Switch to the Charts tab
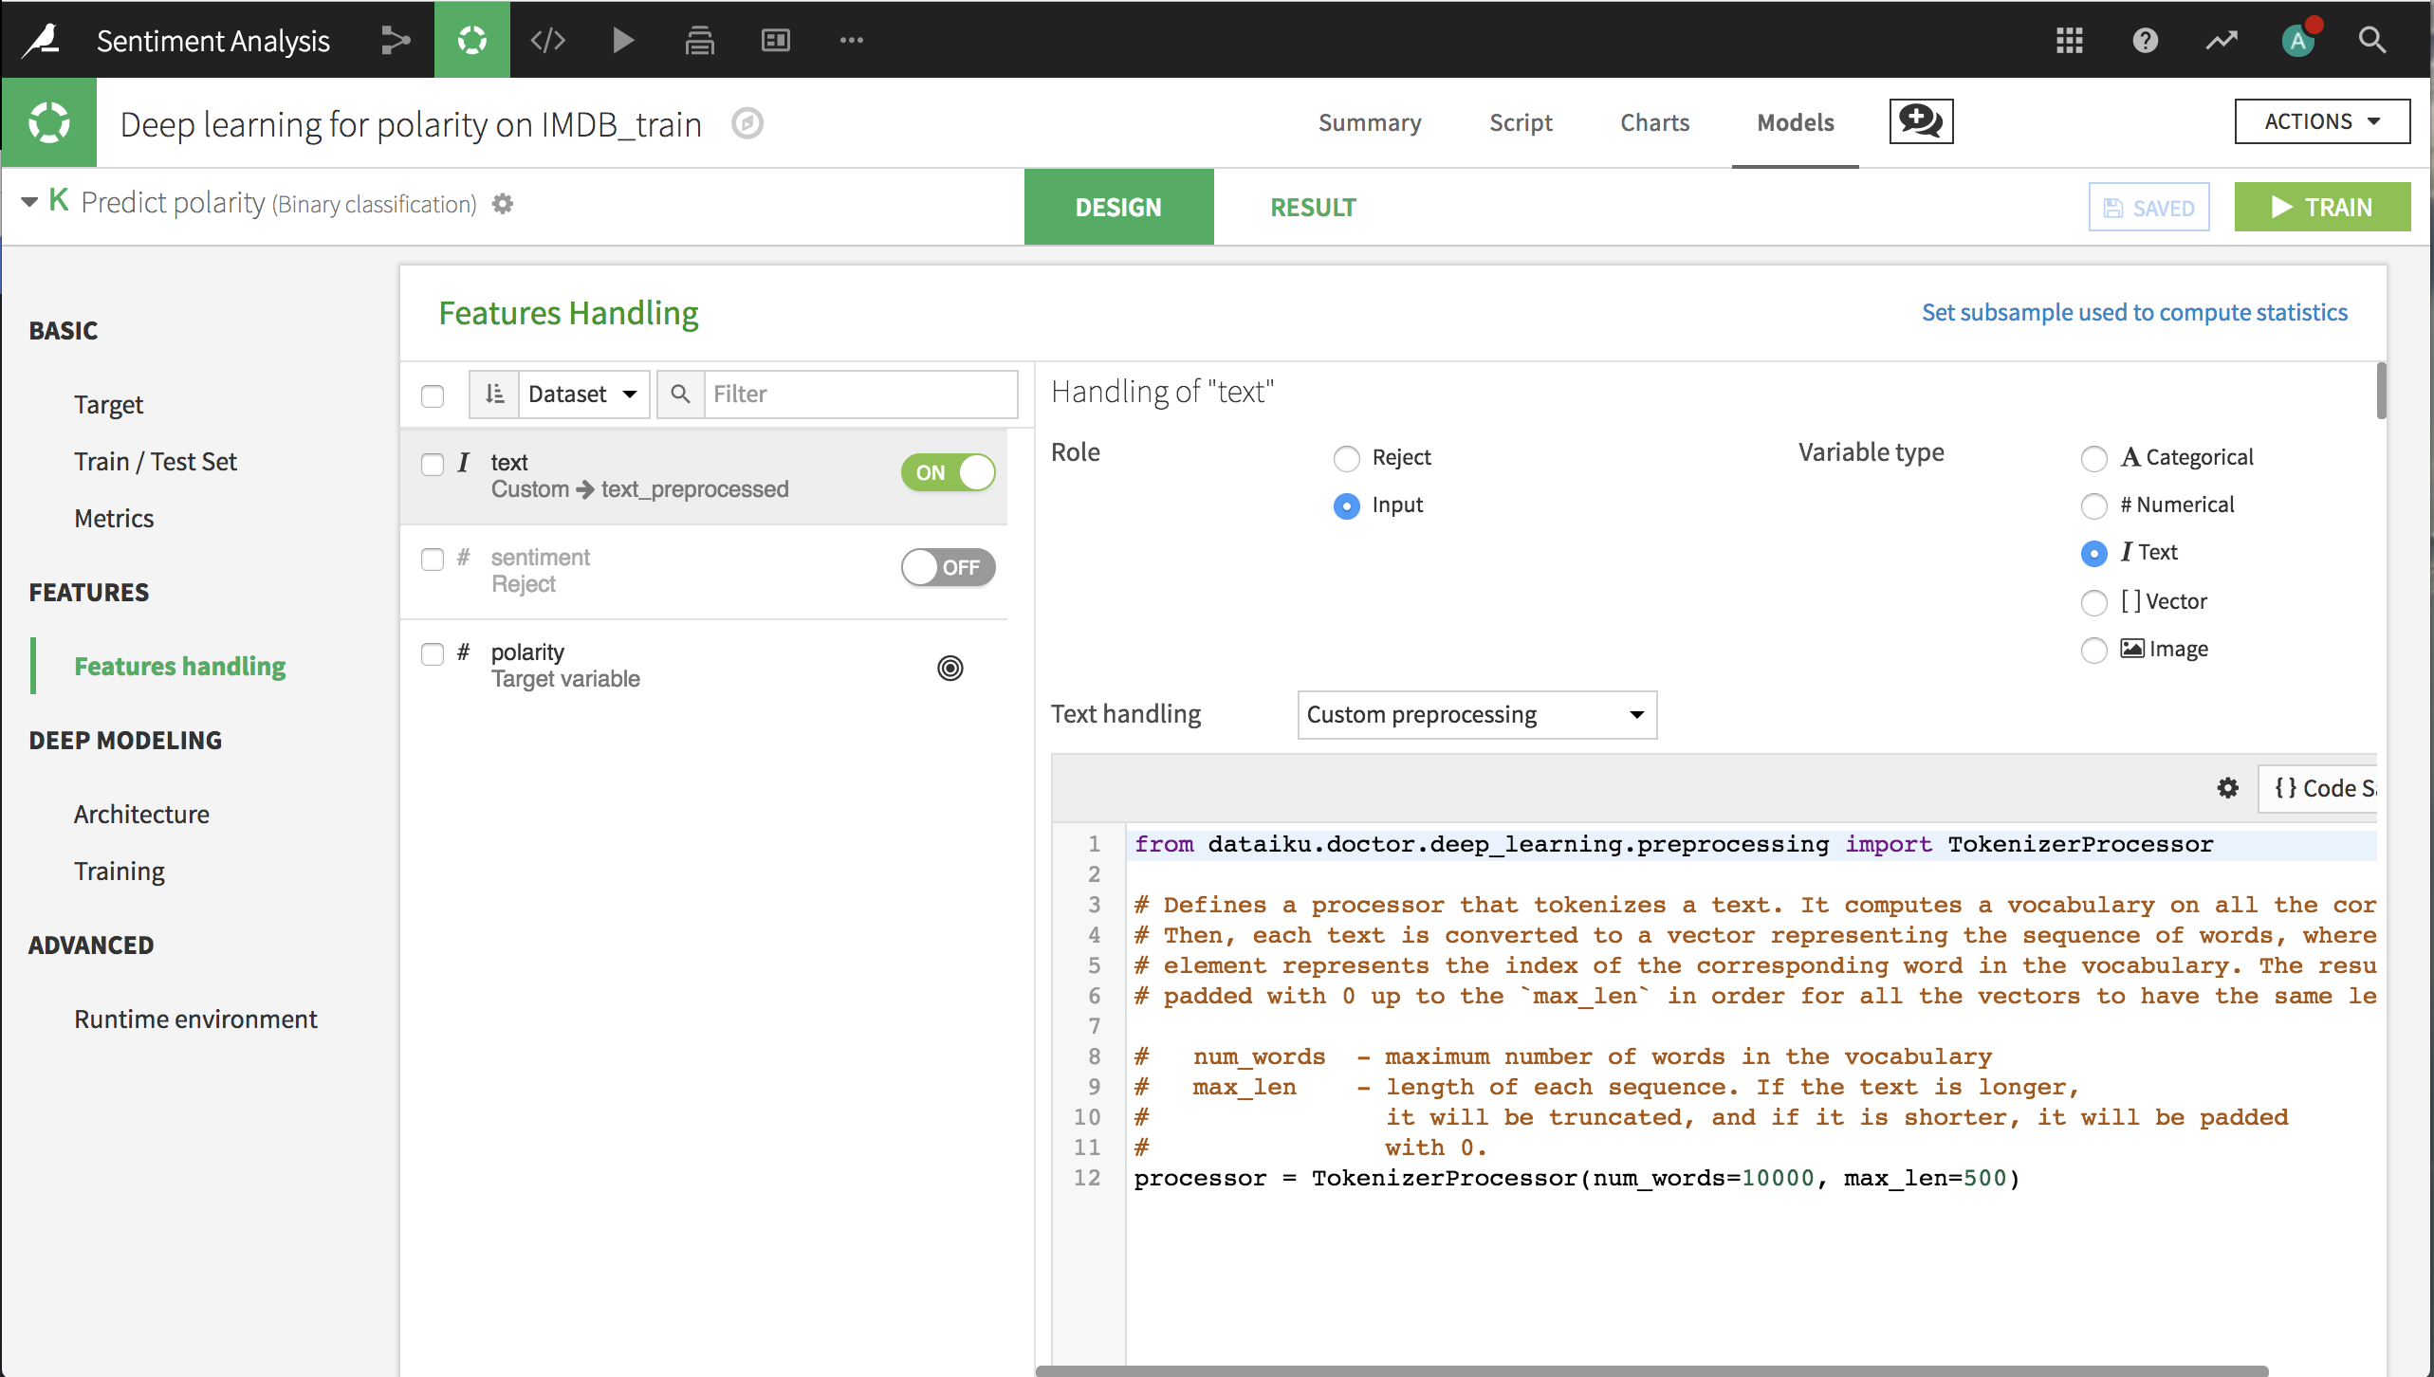2434x1377 pixels. pos(1655,122)
